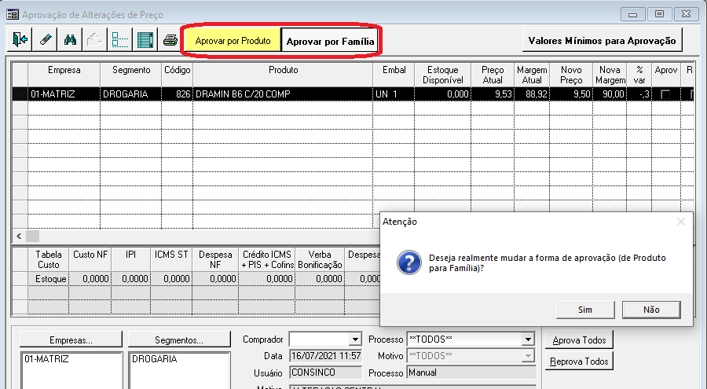Open the Comprador dropdown
Image resolution: width=707 pixels, height=389 pixels.
pyautogui.click(x=355, y=339)
